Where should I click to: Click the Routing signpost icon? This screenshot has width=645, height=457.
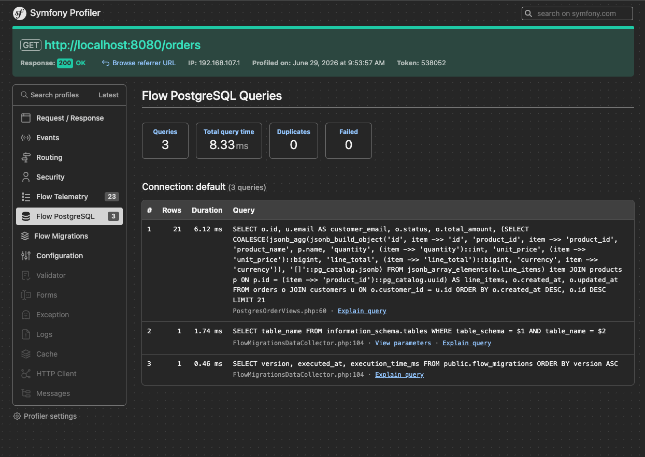pyautogui.click(x=26, y=157)
